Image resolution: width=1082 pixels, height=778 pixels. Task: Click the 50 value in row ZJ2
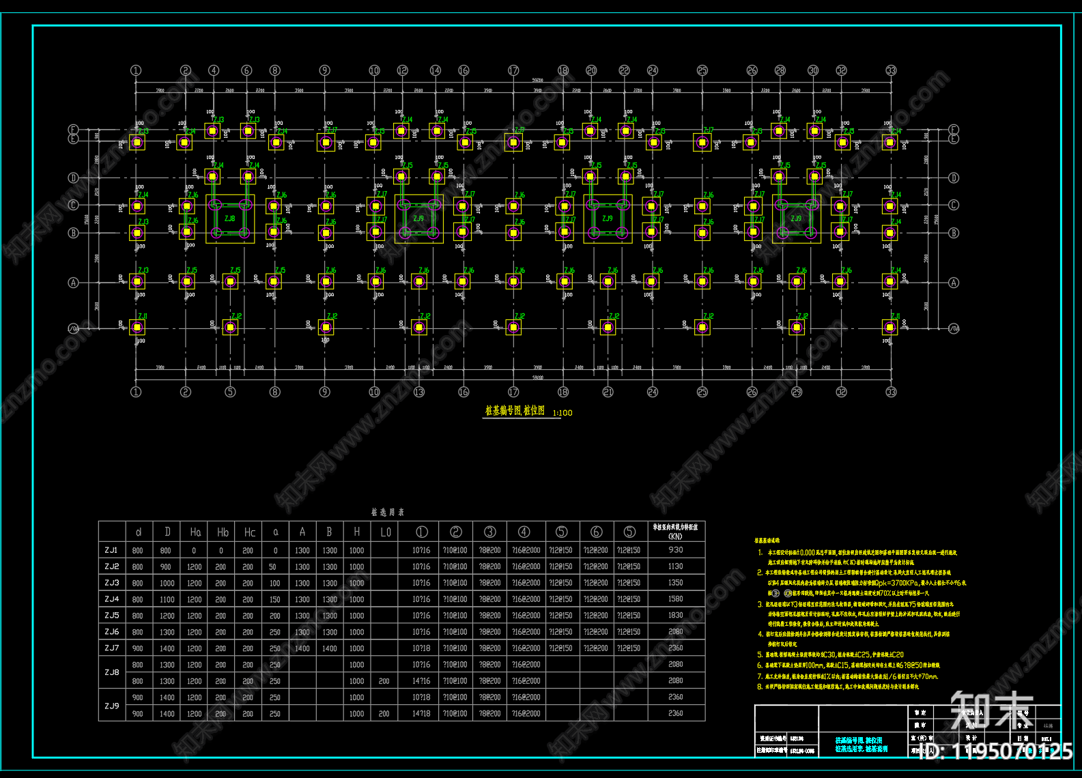273,567
